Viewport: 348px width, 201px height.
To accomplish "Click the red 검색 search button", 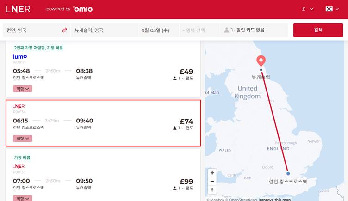I will click(318, 30).
